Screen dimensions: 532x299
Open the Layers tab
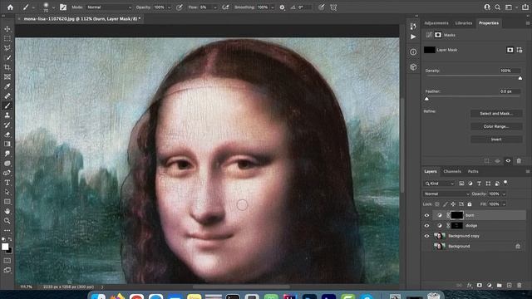pos(431,172)
